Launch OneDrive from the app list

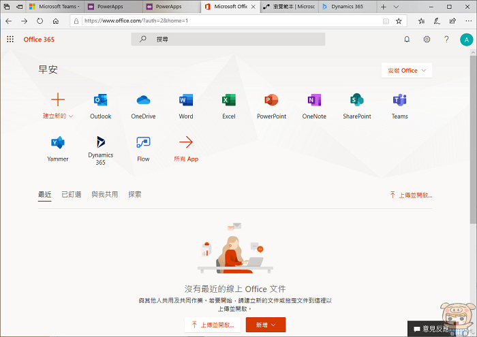pyautogui.click(x=143, y=101)
